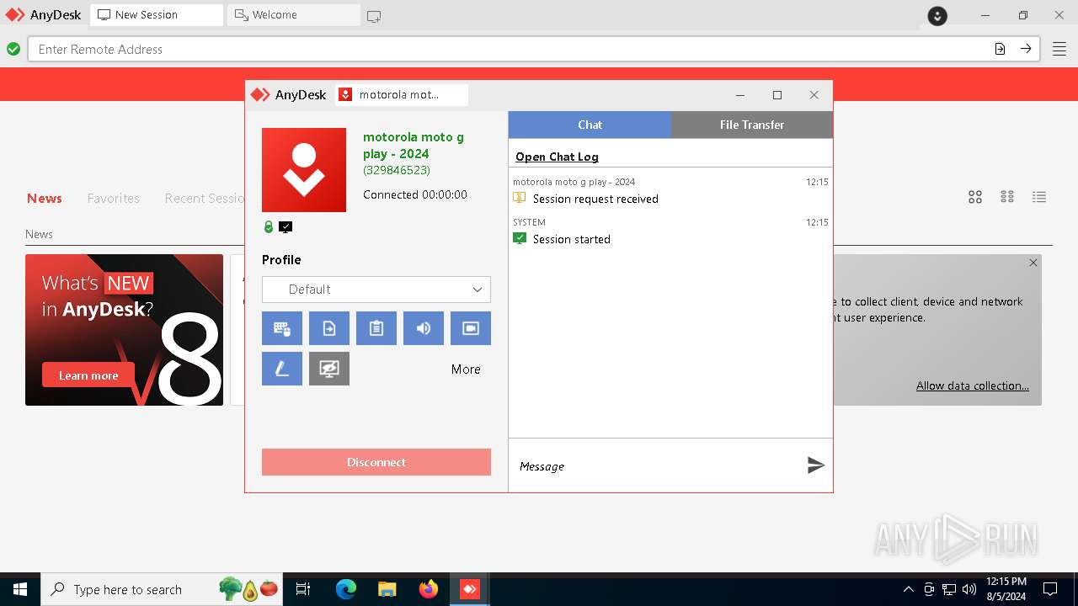
Task: Click the Enter Remote Address field
Action: pyautogui.click(x=510, y=50)
